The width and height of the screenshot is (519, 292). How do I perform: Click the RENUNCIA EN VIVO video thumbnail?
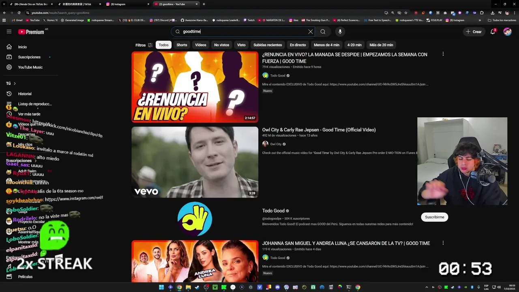195,87
